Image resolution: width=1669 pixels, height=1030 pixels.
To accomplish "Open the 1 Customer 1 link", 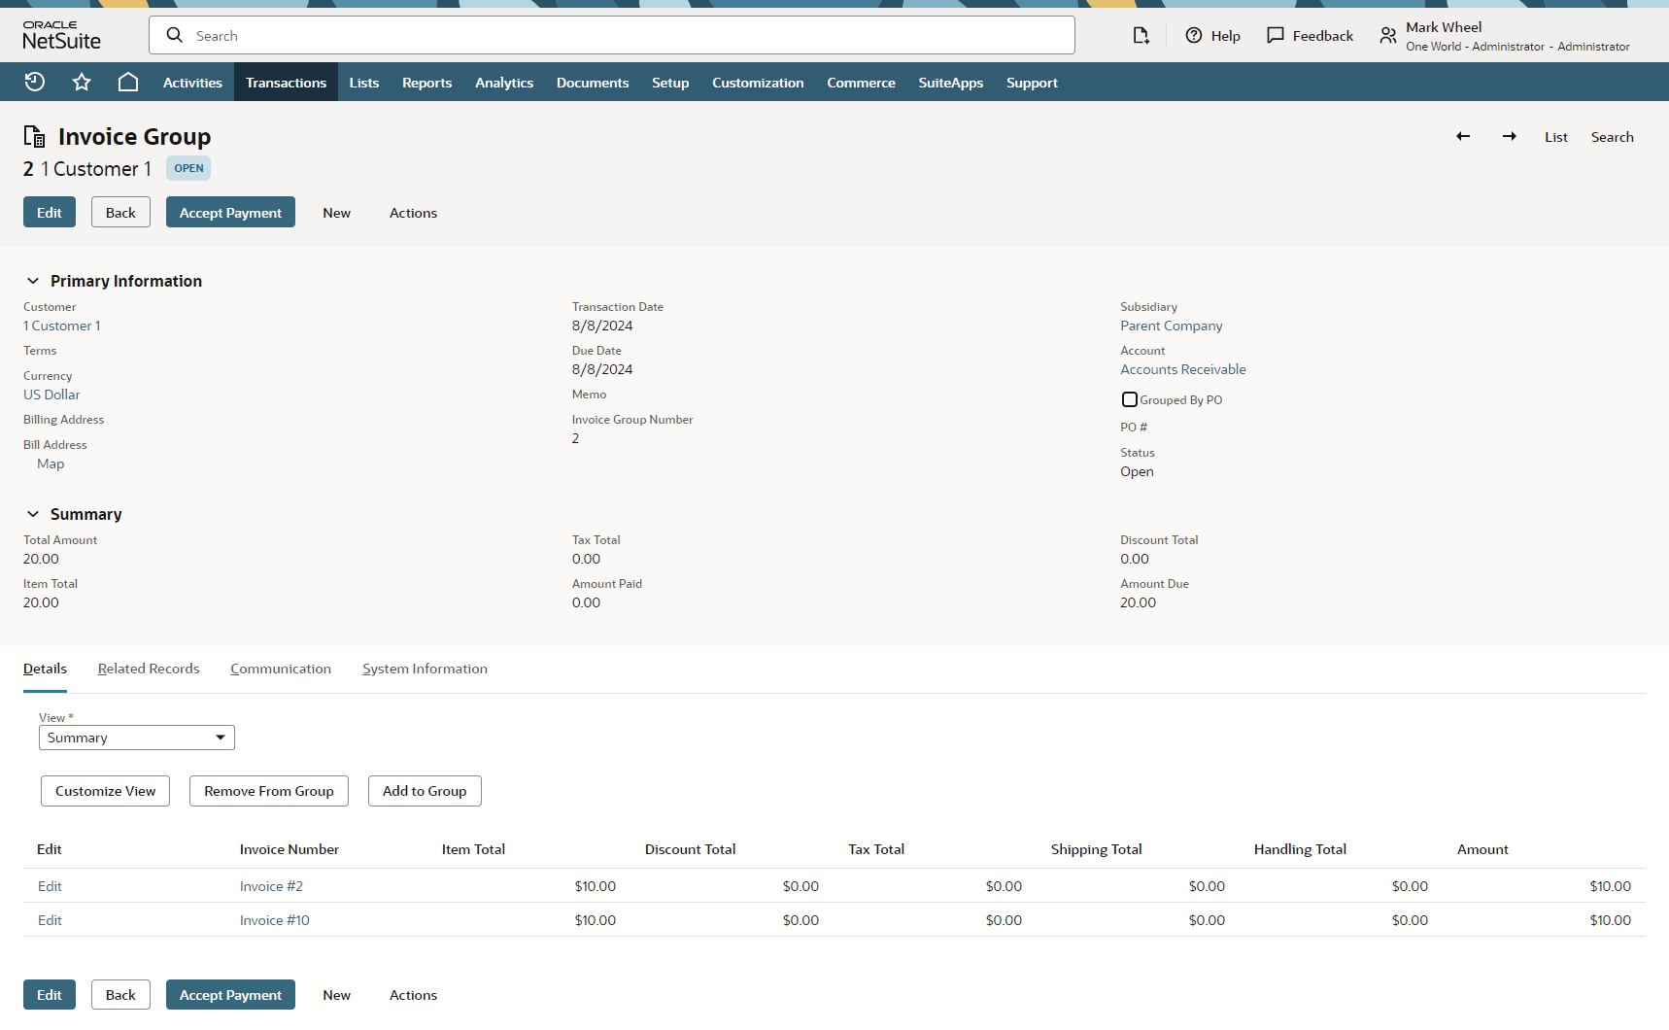I will (x=62, y=326).
